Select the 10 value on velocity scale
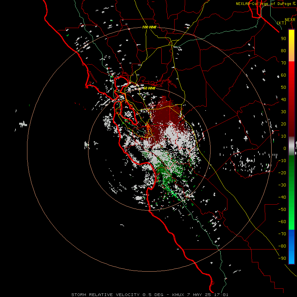This screenshot has width=297, height=297. 283,136
